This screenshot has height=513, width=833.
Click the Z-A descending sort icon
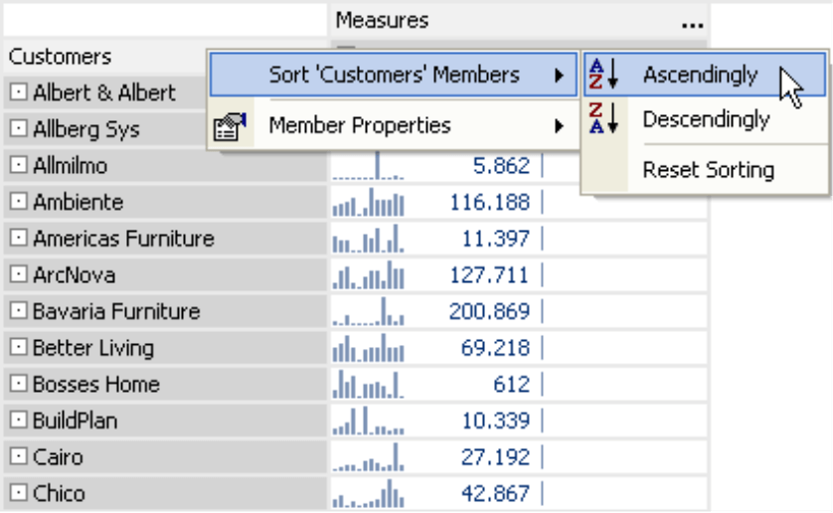tap(604, 119)
